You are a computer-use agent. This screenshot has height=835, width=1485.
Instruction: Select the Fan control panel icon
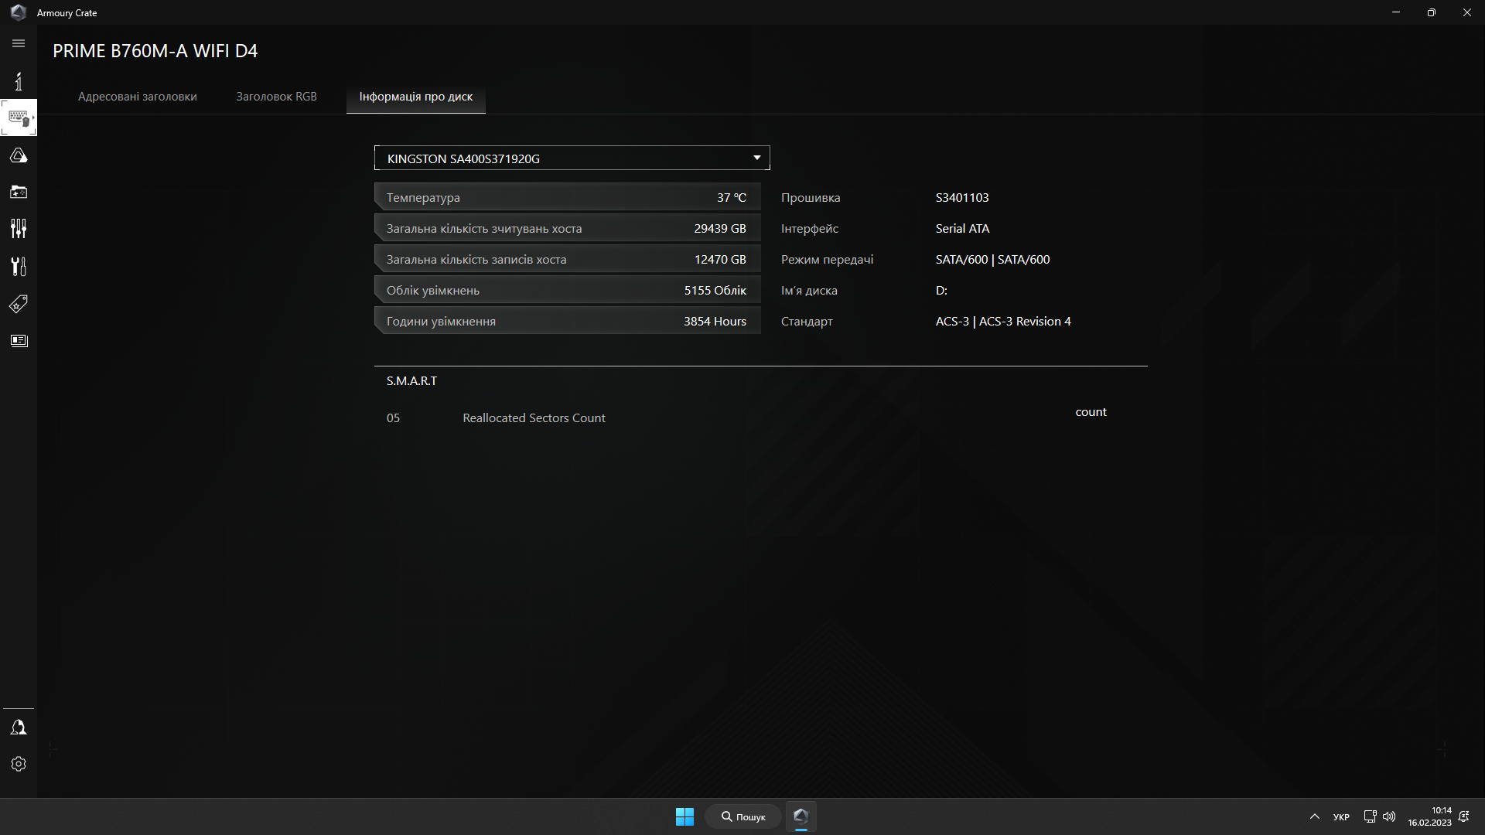click(17, 228)
